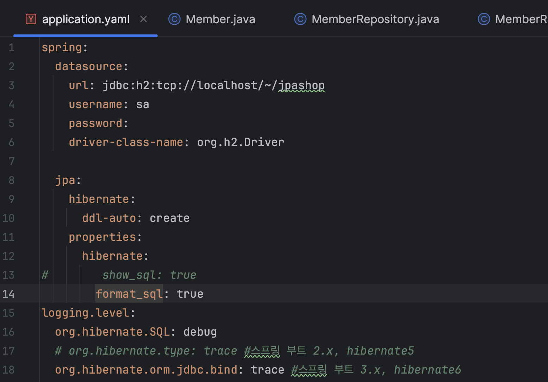Click the 'spring' key on line 1
This screenshot has height=382, width=548.
coord(62,47)
